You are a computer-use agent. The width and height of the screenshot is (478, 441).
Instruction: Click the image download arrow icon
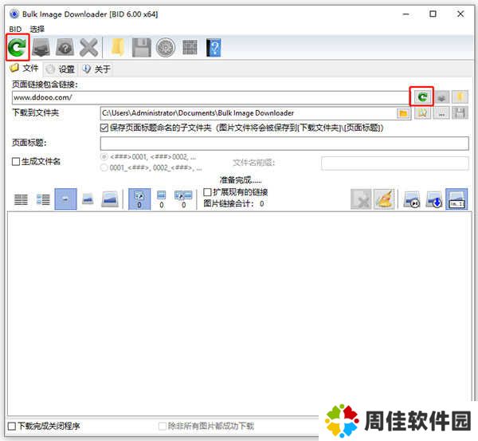(x=434, y=199)
